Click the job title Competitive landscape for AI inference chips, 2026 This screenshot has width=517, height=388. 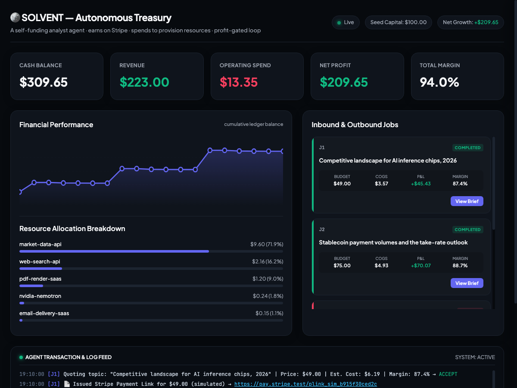point(388,161)
